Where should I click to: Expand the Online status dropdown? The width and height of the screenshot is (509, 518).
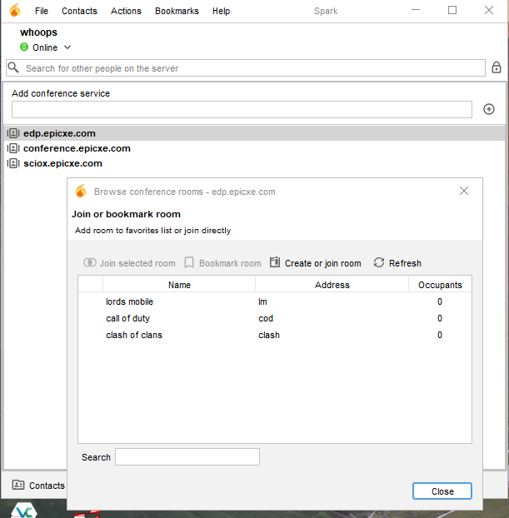(67, 47)
